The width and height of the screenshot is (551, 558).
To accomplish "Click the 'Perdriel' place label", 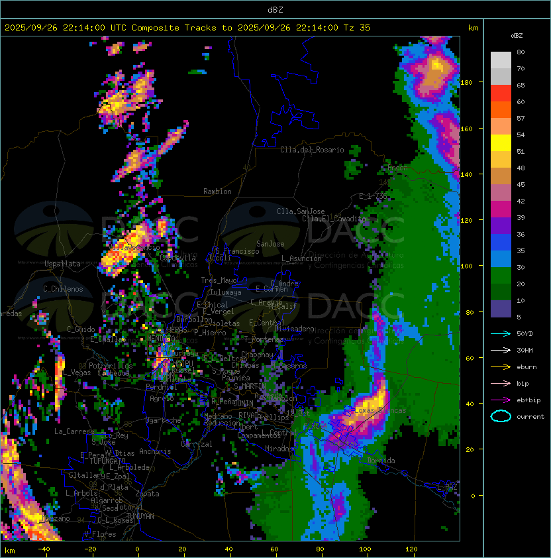I will 162,386.
